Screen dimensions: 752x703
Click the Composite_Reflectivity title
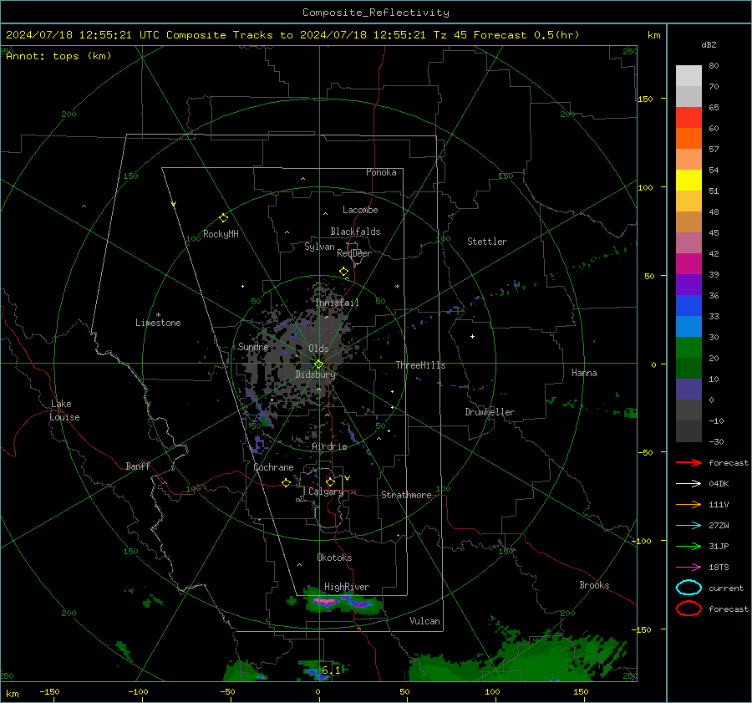tap(376, 13)
